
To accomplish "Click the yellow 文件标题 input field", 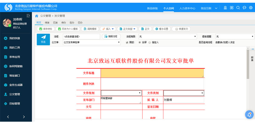I will (x=152, y=73).
